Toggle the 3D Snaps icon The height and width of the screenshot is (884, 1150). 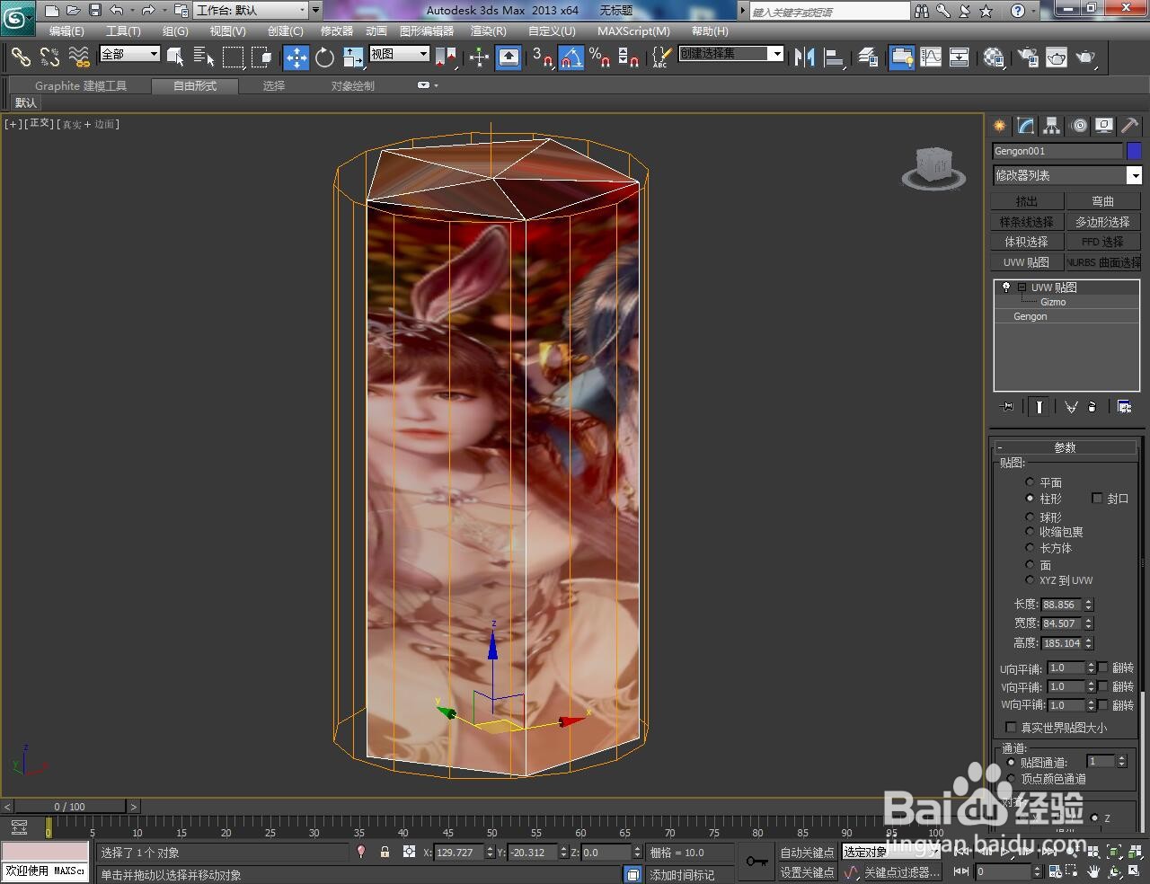pyautogui.click(x=543, y=57)
